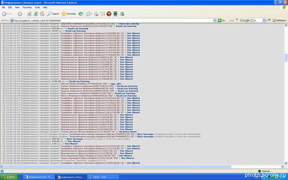The image size is (288, 180).
Task: Open the Google search box dropdown arrow
Action: [264, 20]
